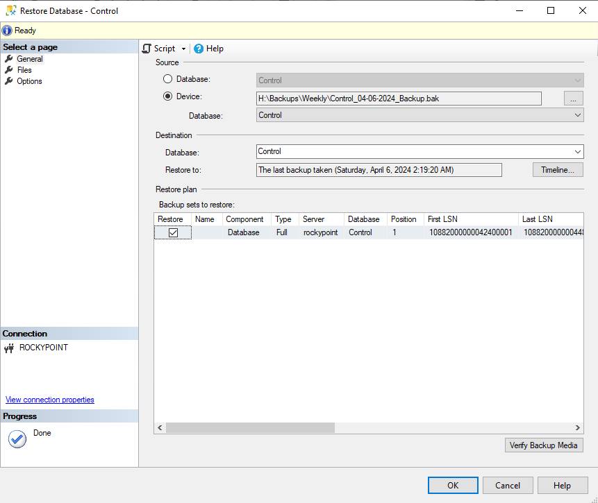598x503 pixels.
Task: Click the wrench icon beside General
Action: (9, 59)
